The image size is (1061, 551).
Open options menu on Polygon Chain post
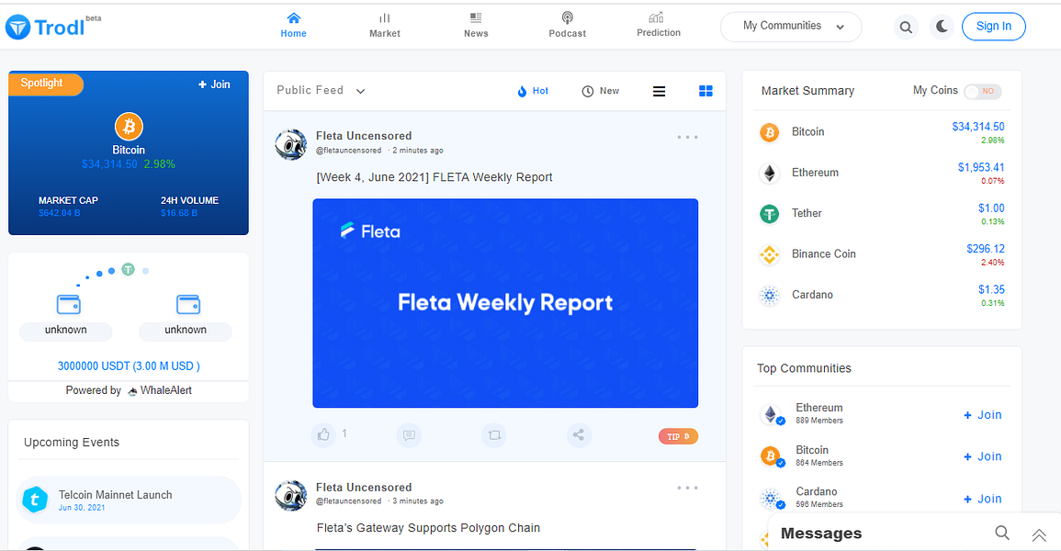pos(687,489)
